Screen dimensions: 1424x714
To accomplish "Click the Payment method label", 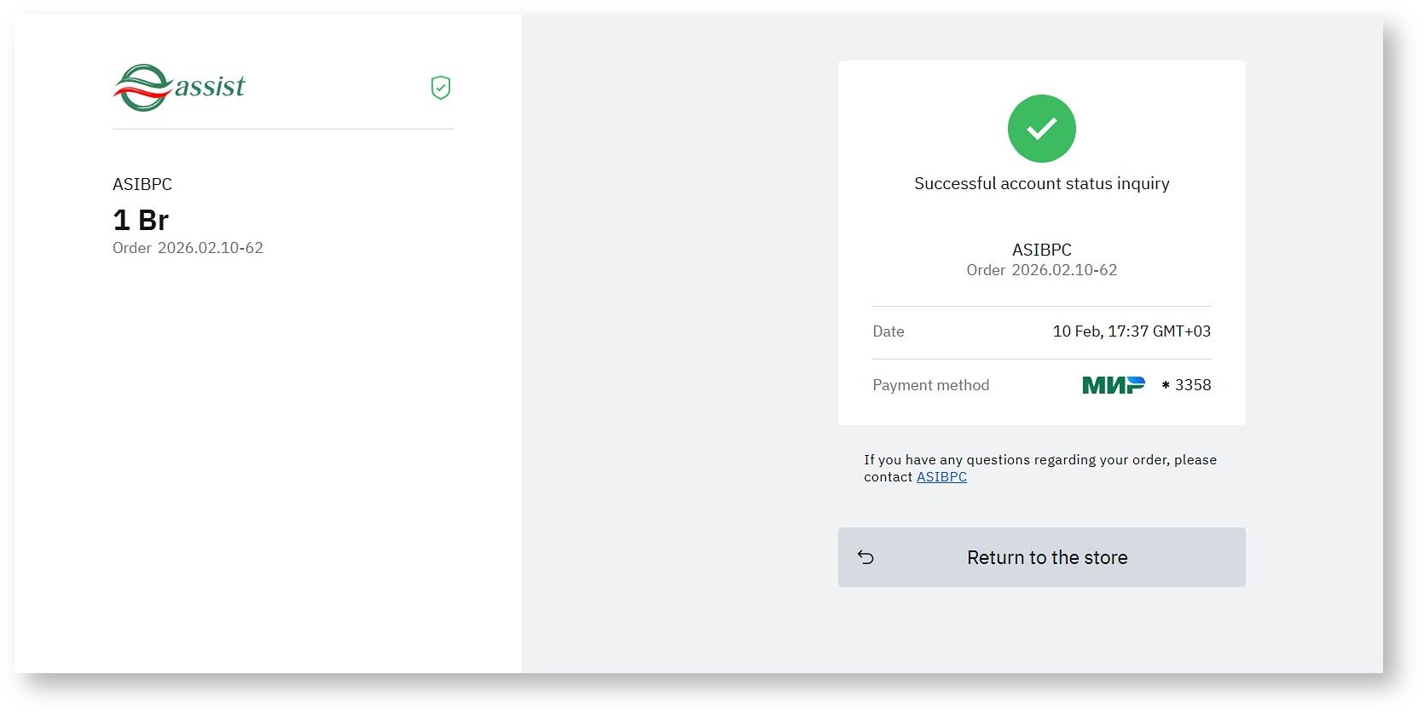I will click(x=930, y=385).
